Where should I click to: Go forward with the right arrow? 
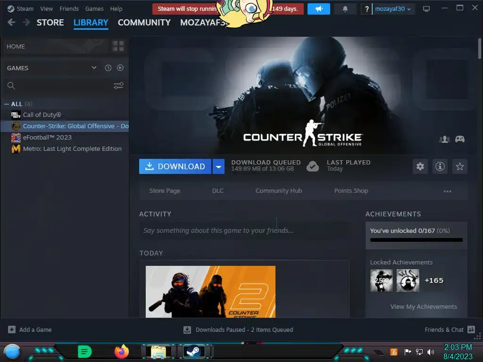coord(26,22)
